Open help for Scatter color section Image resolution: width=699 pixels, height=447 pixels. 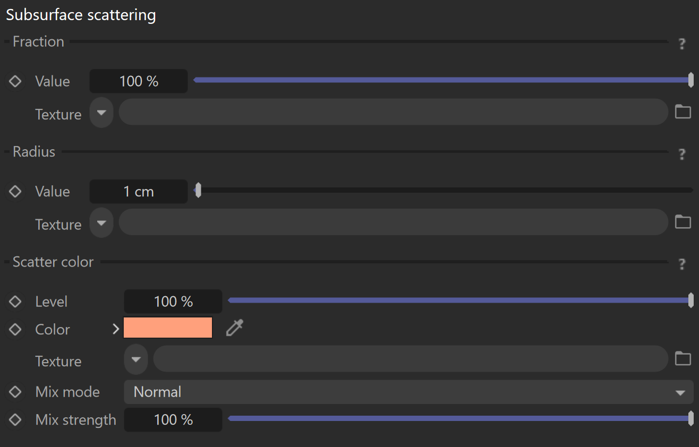[682, 264]
